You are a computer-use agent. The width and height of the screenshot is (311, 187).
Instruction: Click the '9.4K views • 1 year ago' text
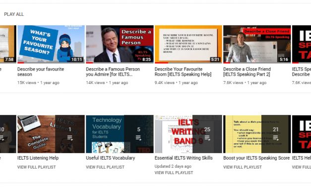coord(176,83)
